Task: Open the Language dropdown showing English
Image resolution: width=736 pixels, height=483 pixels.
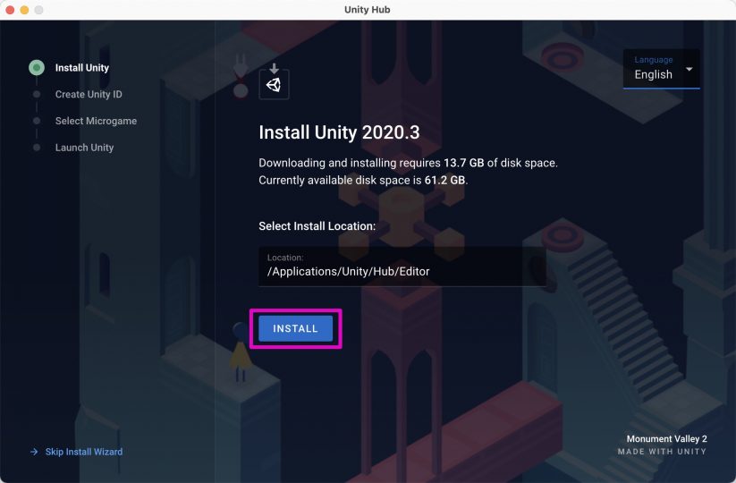Action: 661,69
